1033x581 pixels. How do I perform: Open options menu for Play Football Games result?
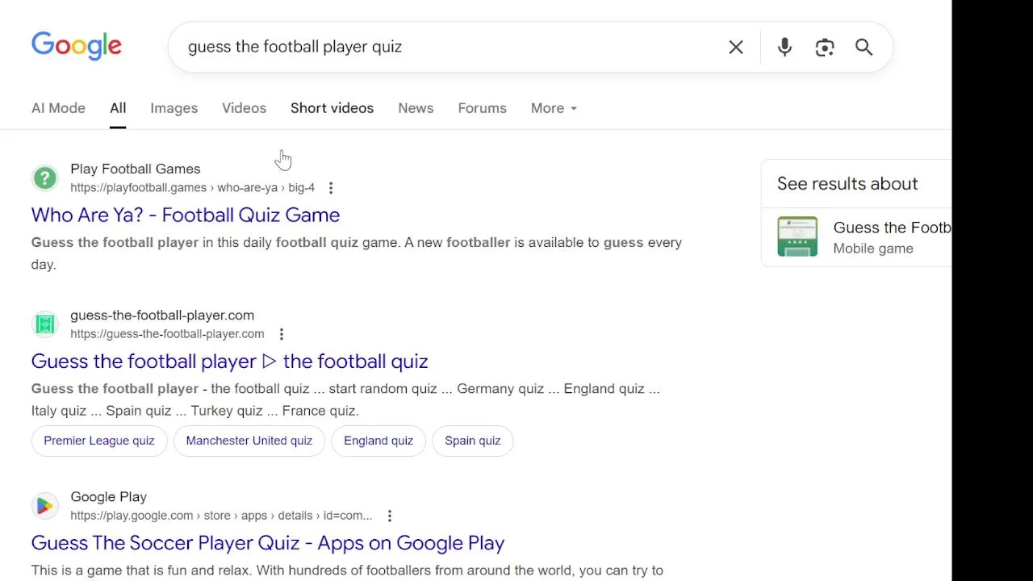pyautogui.click(x=331, y=188)
